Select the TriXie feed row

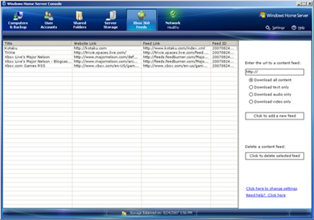120,53
